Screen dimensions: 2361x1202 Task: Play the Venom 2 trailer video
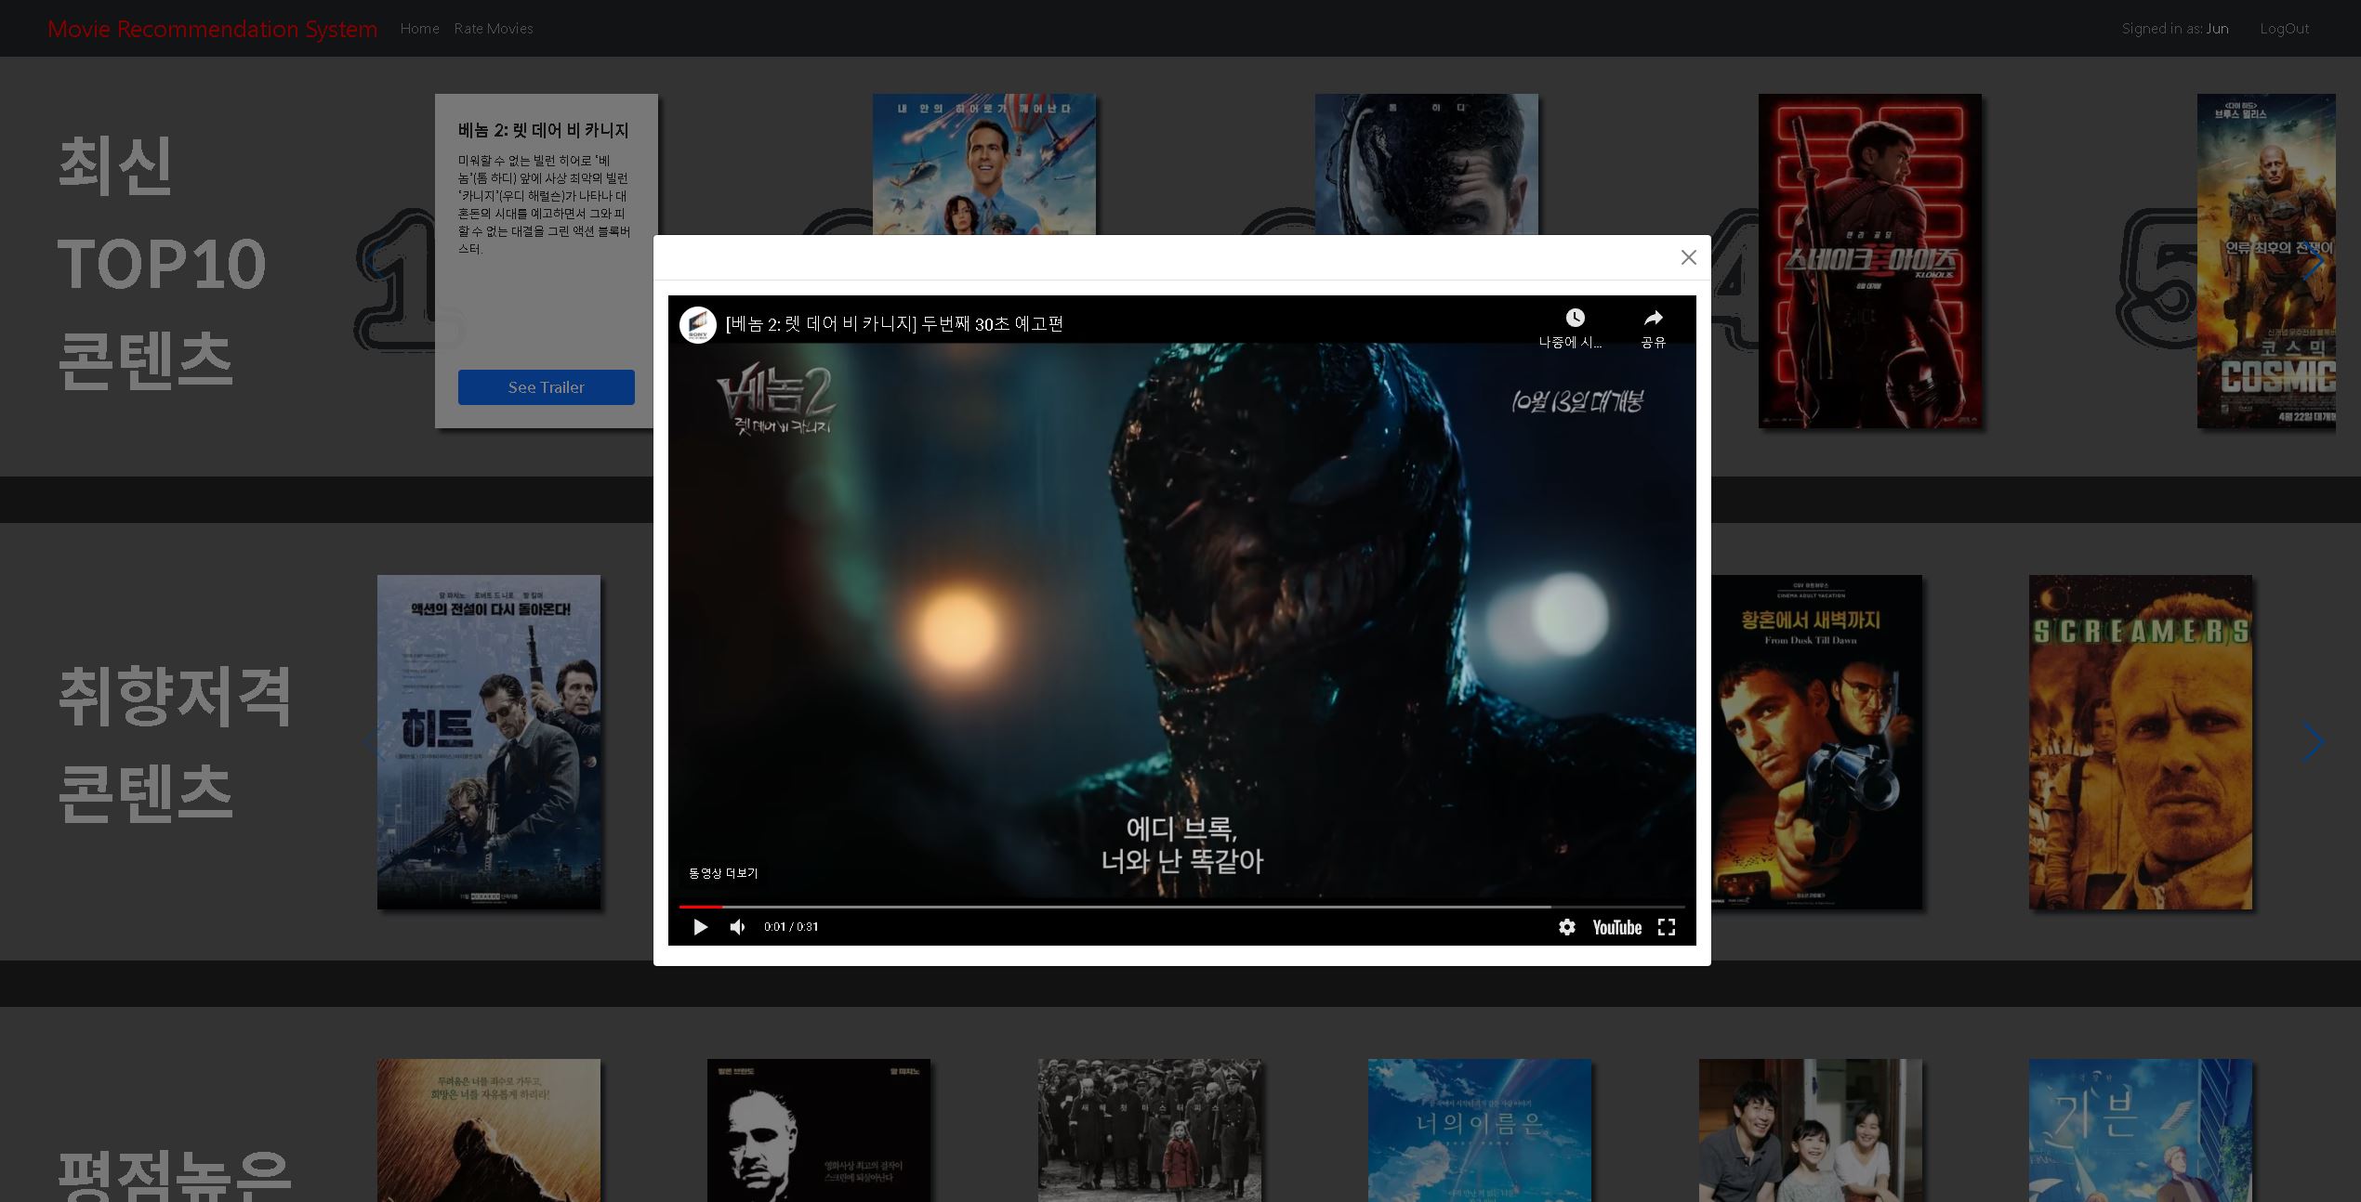700,927
